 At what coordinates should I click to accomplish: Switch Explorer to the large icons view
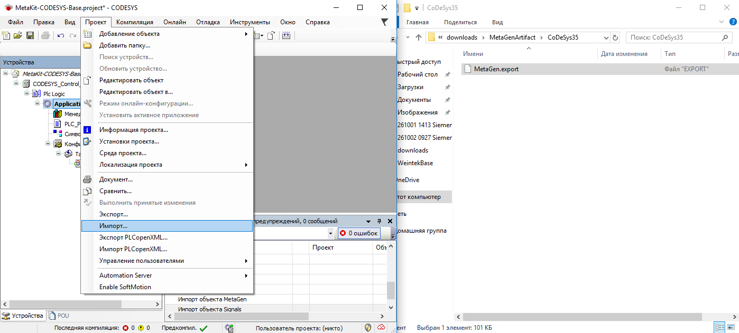[732, 328]
